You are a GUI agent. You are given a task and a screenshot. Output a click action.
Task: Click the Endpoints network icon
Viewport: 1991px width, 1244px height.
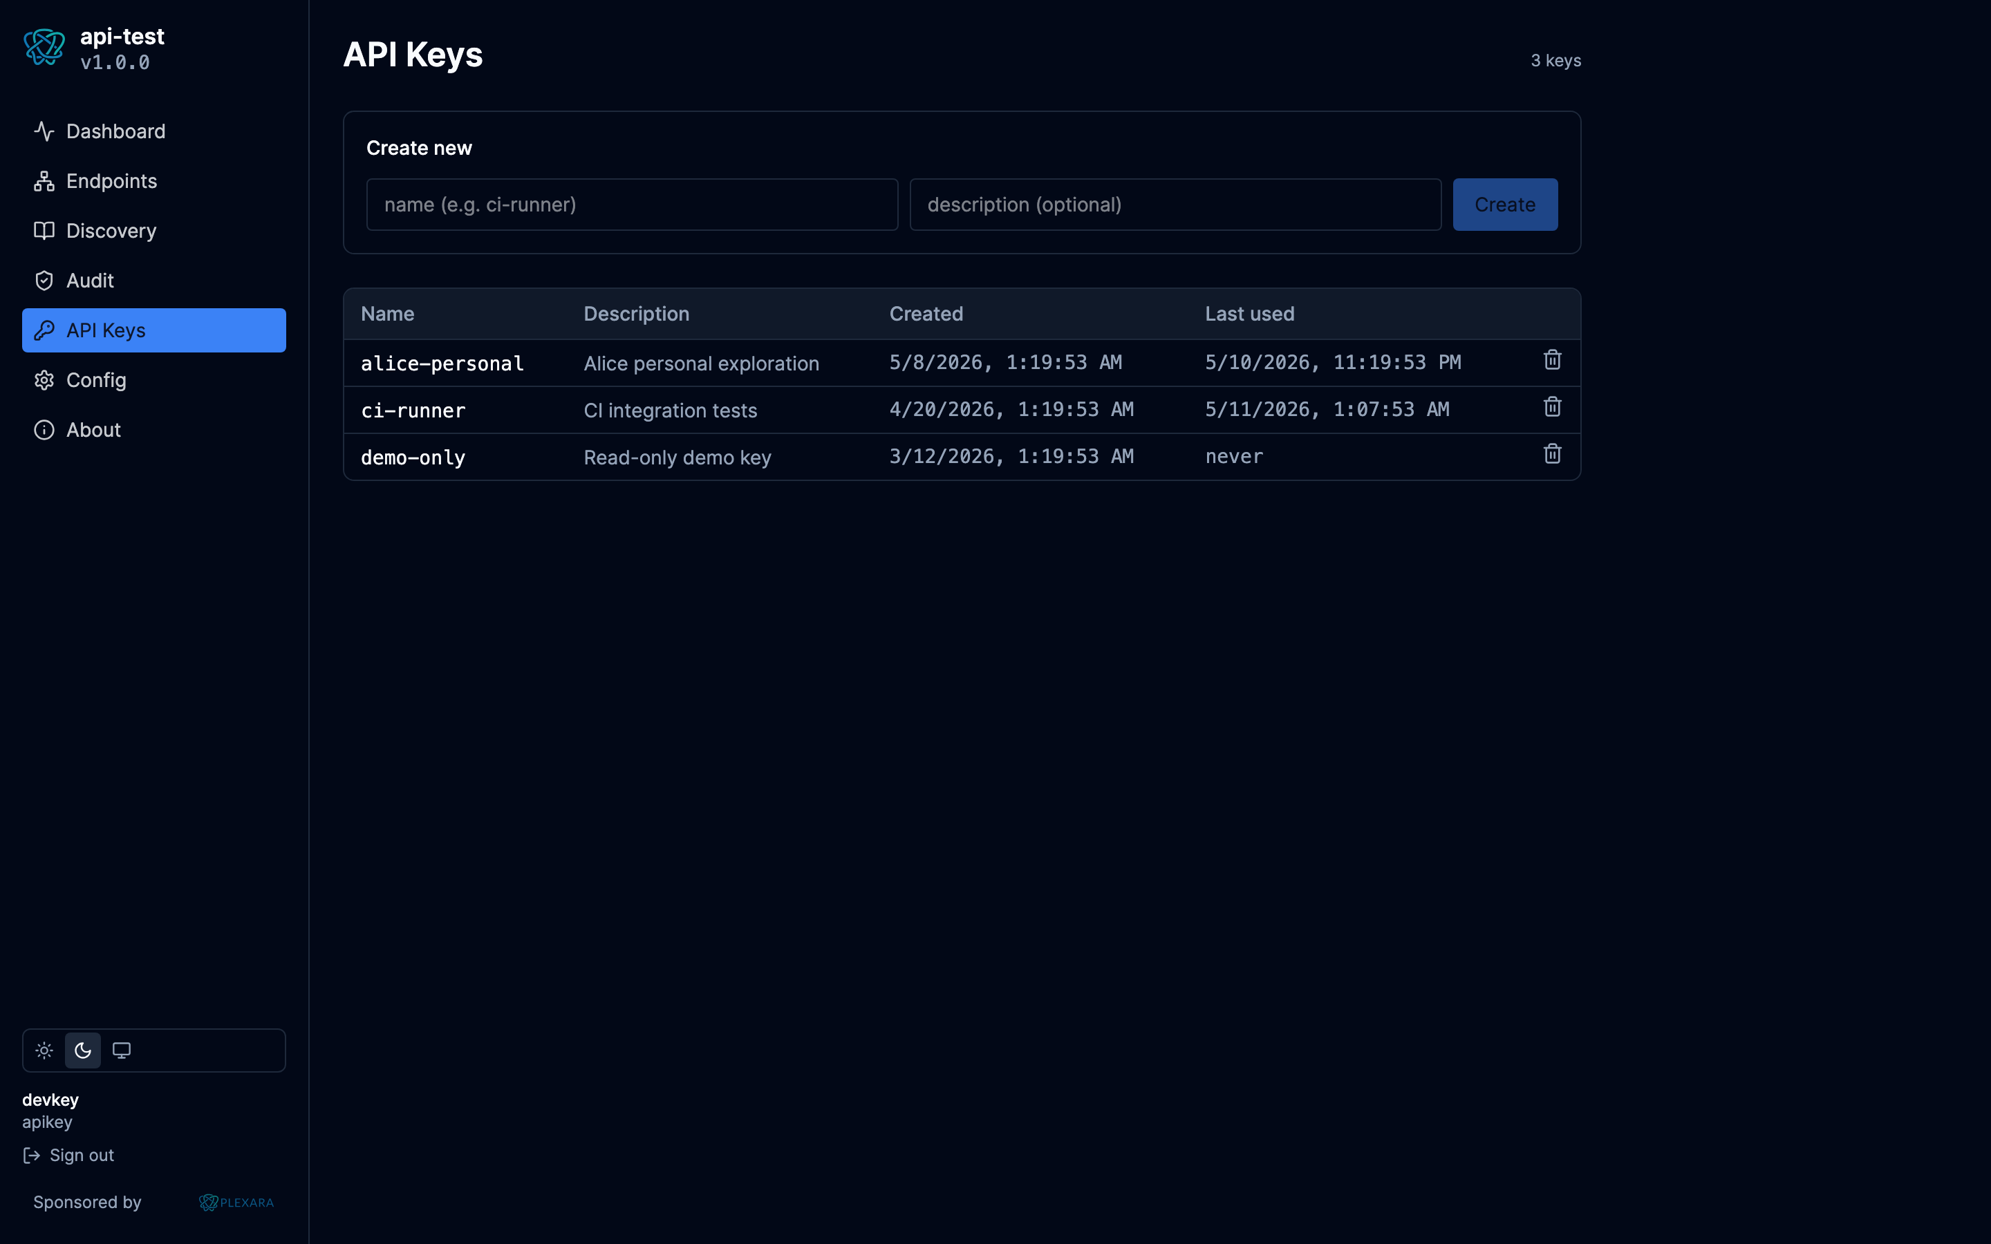(44, 181)
